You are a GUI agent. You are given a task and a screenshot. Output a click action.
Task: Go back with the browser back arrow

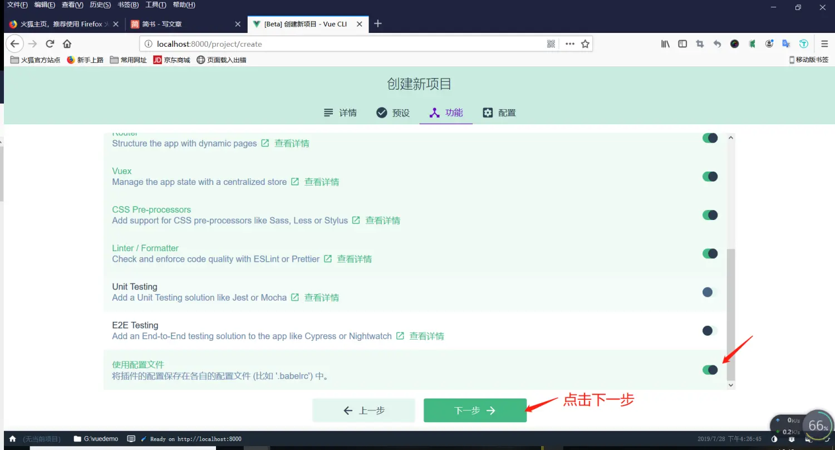(x=15, y=44)
